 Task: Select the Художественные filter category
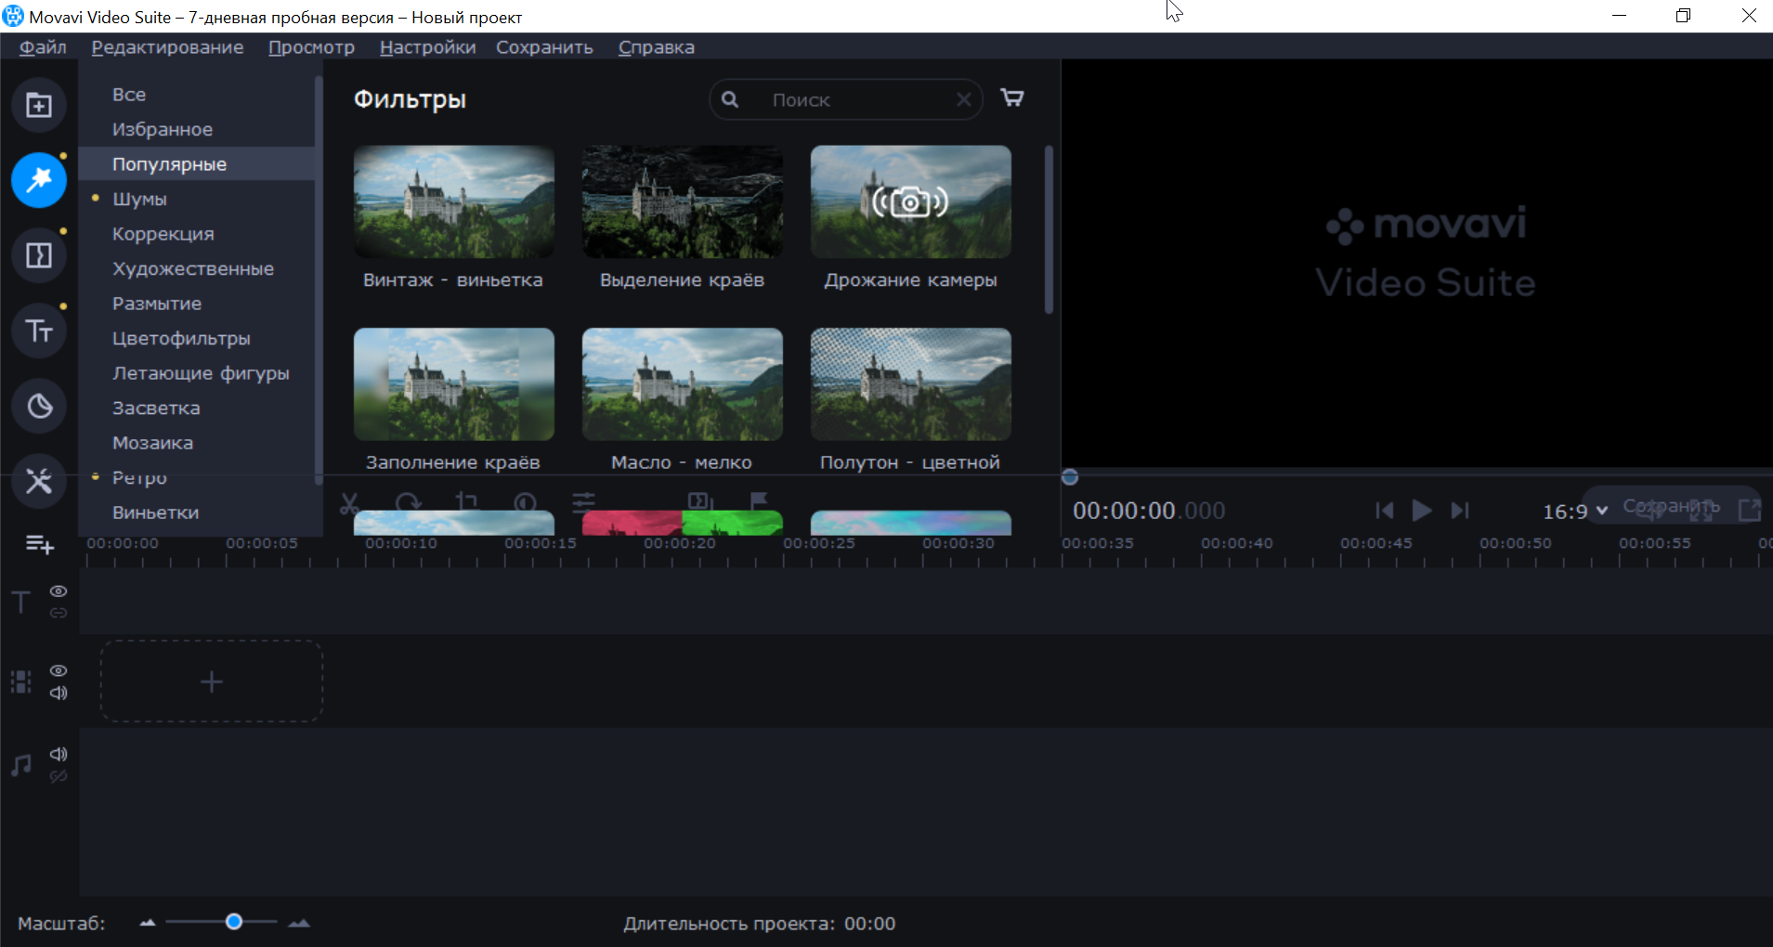point(193,269)
